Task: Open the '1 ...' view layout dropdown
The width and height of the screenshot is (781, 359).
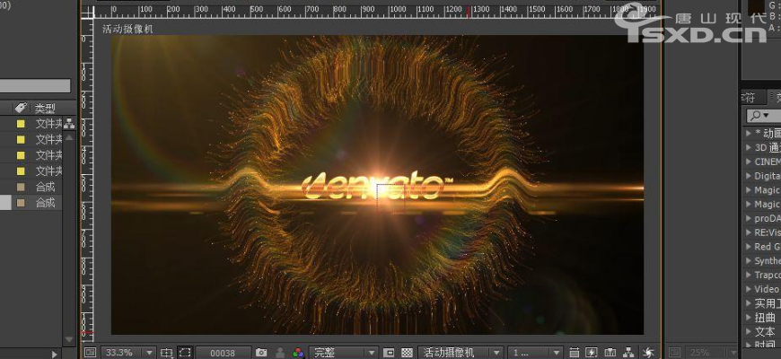Action: point(536,353)
